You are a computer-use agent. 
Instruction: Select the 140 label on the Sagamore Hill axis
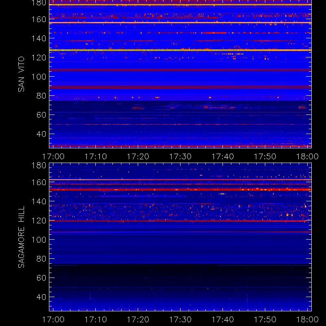click(39, 201)
